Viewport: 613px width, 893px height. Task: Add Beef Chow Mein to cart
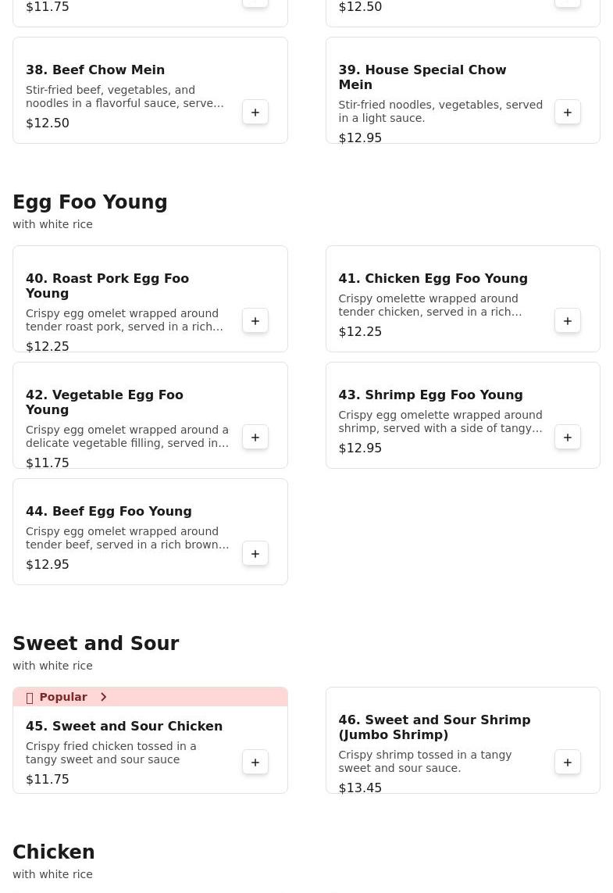coord(255,113)
